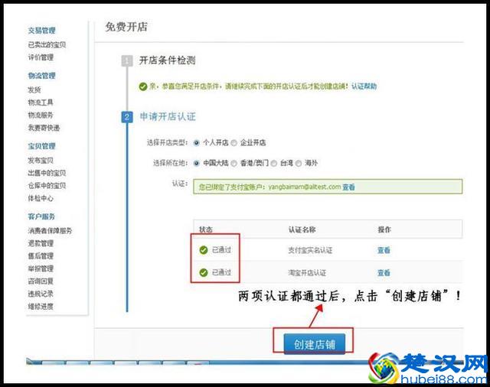
Task: Open 发货 sidebar link
Action: pyautogui.click(x=34, y=90)
